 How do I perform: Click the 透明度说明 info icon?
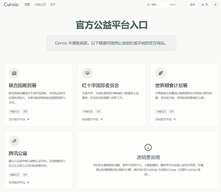(x=148, y=147)
